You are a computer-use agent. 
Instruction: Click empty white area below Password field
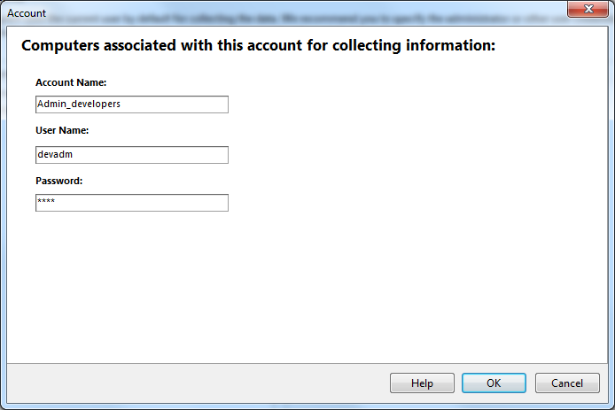pyautogui.click(x=266, y=283)
